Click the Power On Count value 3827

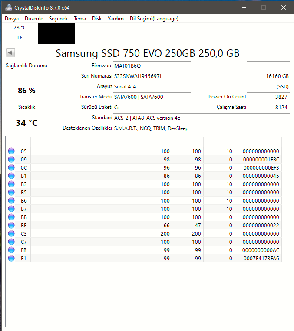[x=268, y=97]
